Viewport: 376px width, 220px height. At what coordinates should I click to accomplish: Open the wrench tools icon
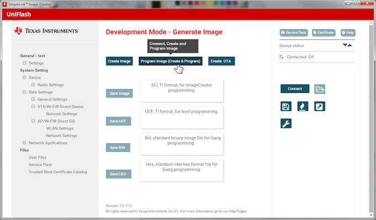[x=286, y=123]
